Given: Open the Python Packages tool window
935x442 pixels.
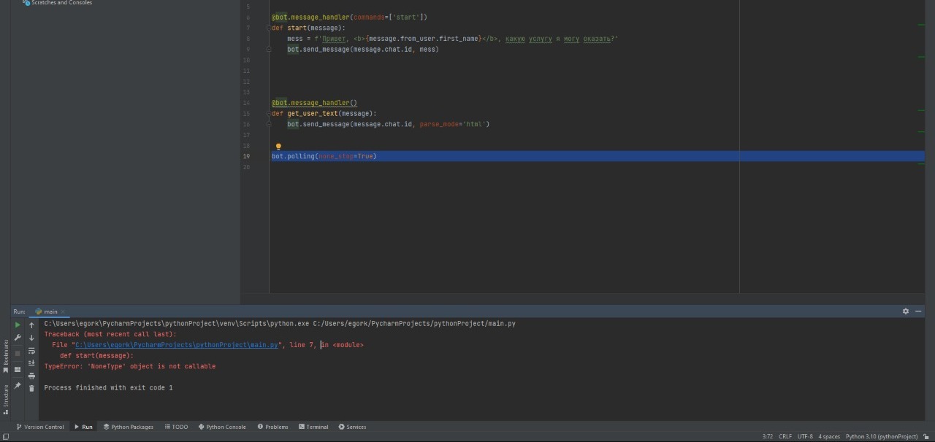Looking at the screenshot, I should point(129,427).
